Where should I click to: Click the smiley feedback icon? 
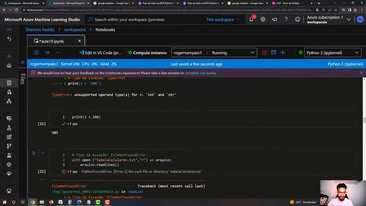297,19
